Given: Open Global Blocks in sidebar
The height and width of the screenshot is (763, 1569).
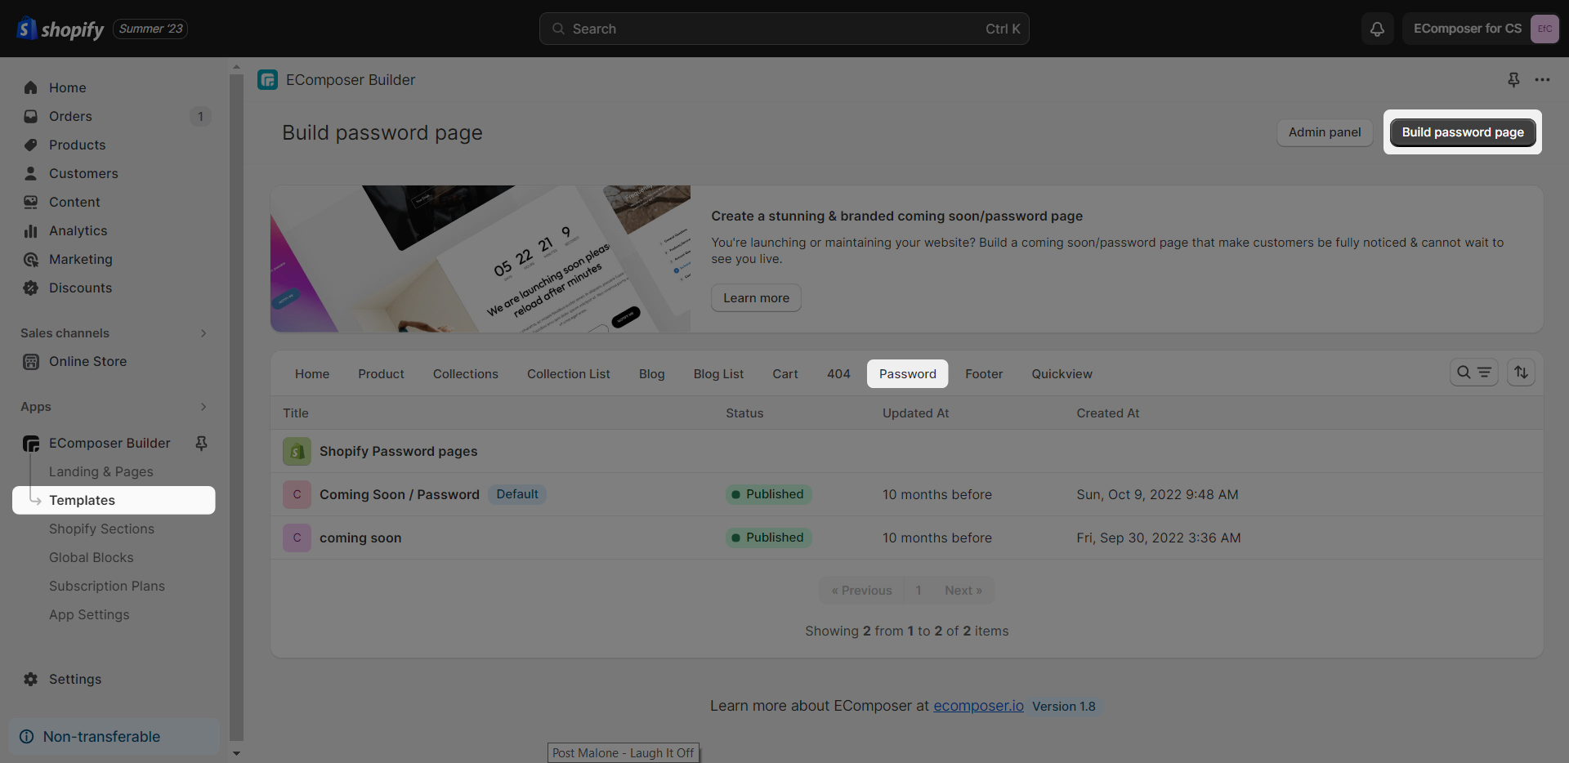Looking at the screenshot, I should point(92,557).
